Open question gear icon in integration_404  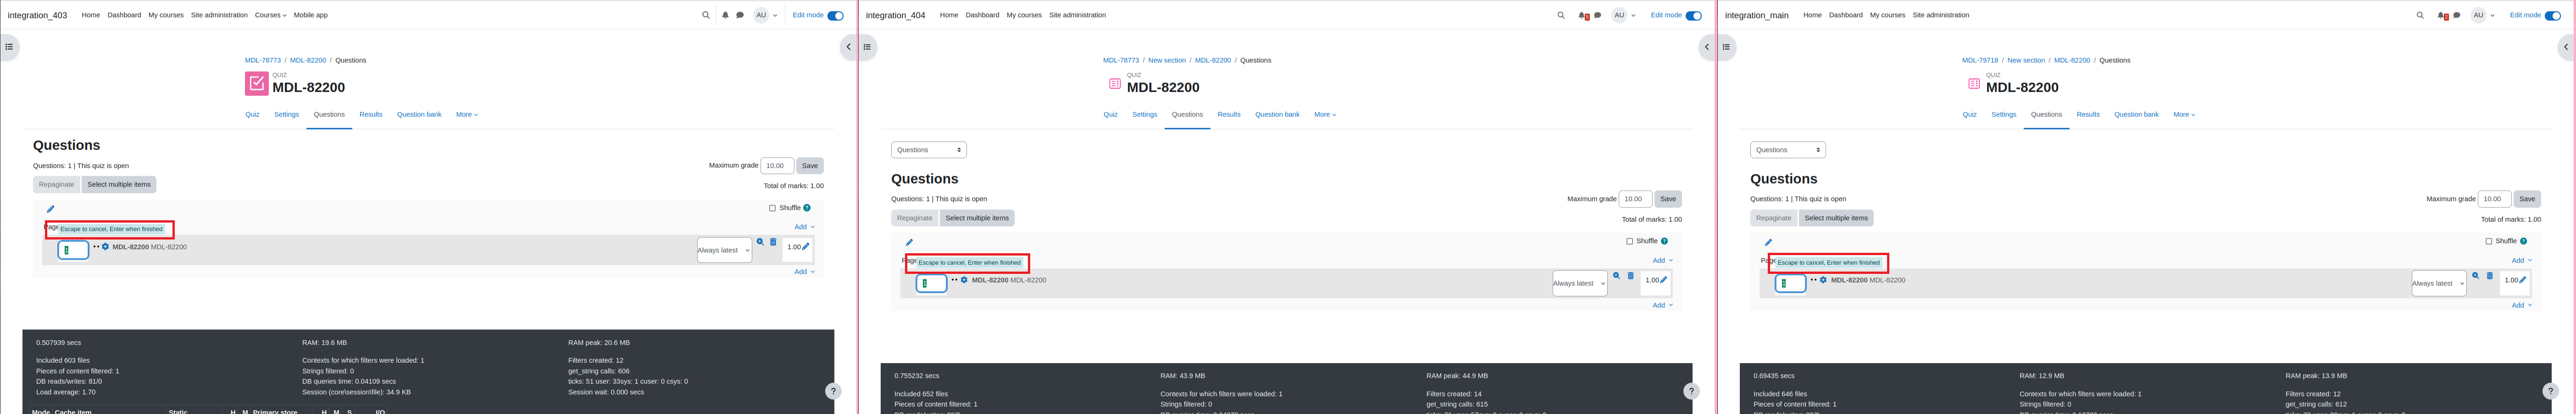coord(964,280)
